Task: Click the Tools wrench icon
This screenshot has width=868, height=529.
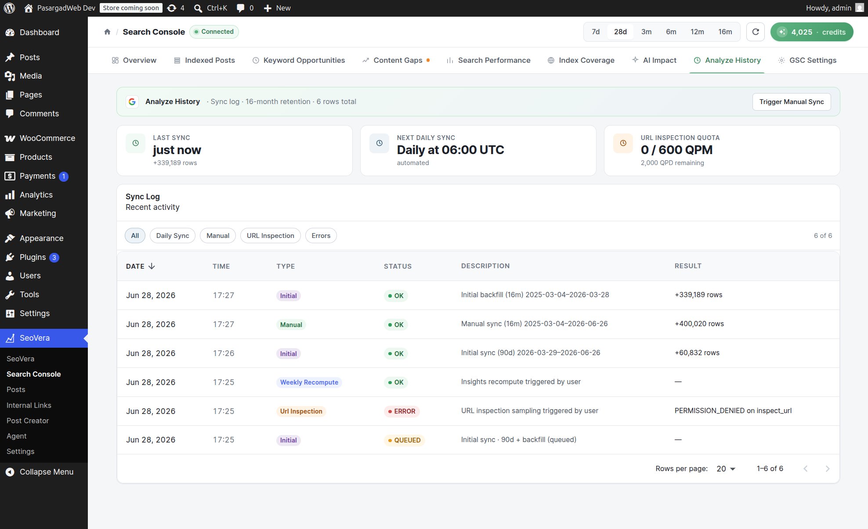Action: pos(10,295)
